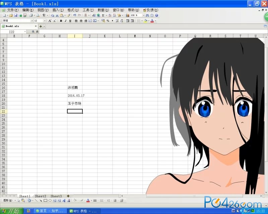This screenshot has height=214, width=268.
Task: Apply the red font color in formatting toolbar
Action: point(152,21)
